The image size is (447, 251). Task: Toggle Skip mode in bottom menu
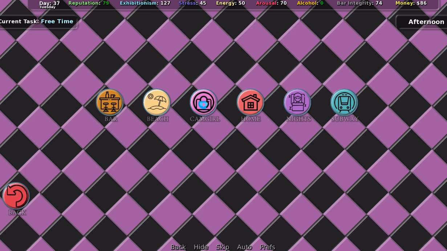[222, 247]
